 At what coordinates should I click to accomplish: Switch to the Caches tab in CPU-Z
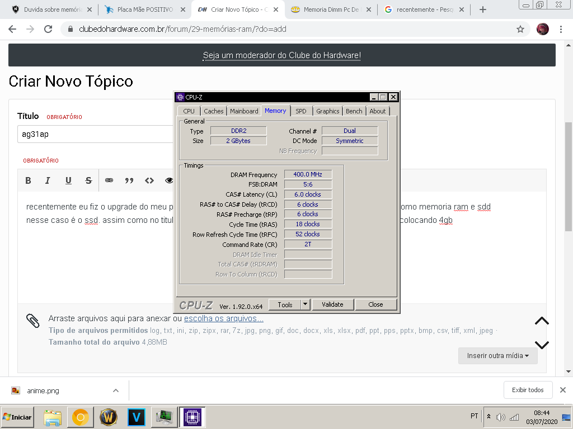point(213,111)
